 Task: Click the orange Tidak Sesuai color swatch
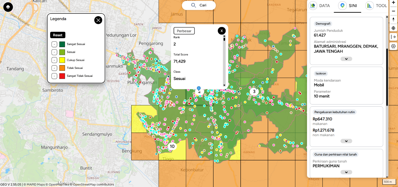click(62, 68)
